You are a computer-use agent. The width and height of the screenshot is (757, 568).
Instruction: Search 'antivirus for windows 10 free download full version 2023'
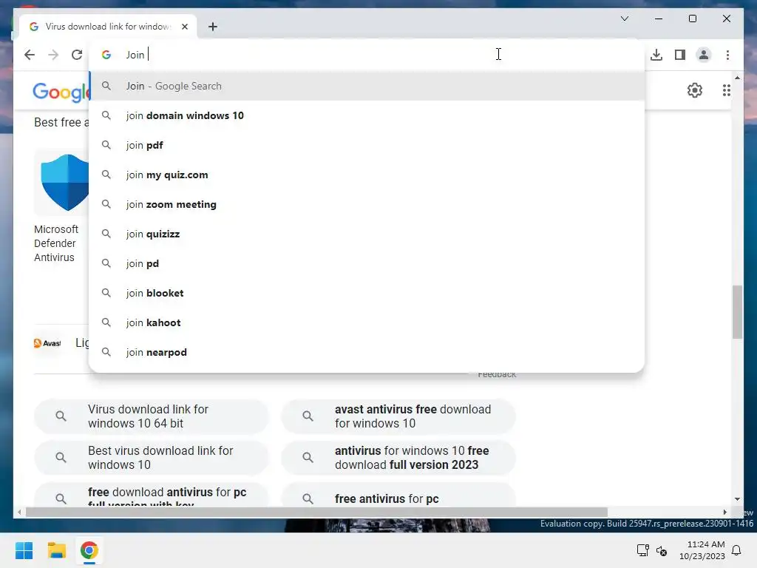click(x=398, y=457)
